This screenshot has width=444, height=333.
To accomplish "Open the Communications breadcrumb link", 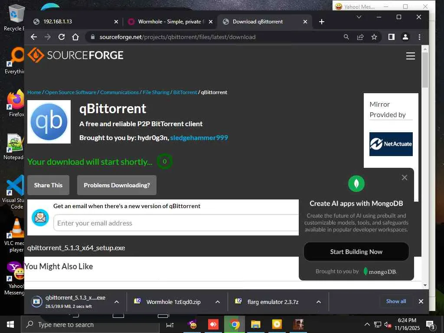I will pyautogui.click(x=119, y=92).
